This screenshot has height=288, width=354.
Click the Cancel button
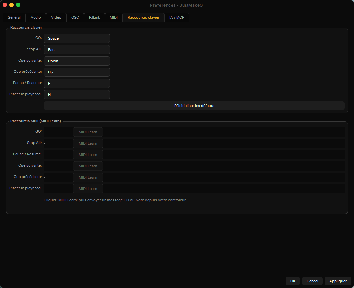coord(312,281)
